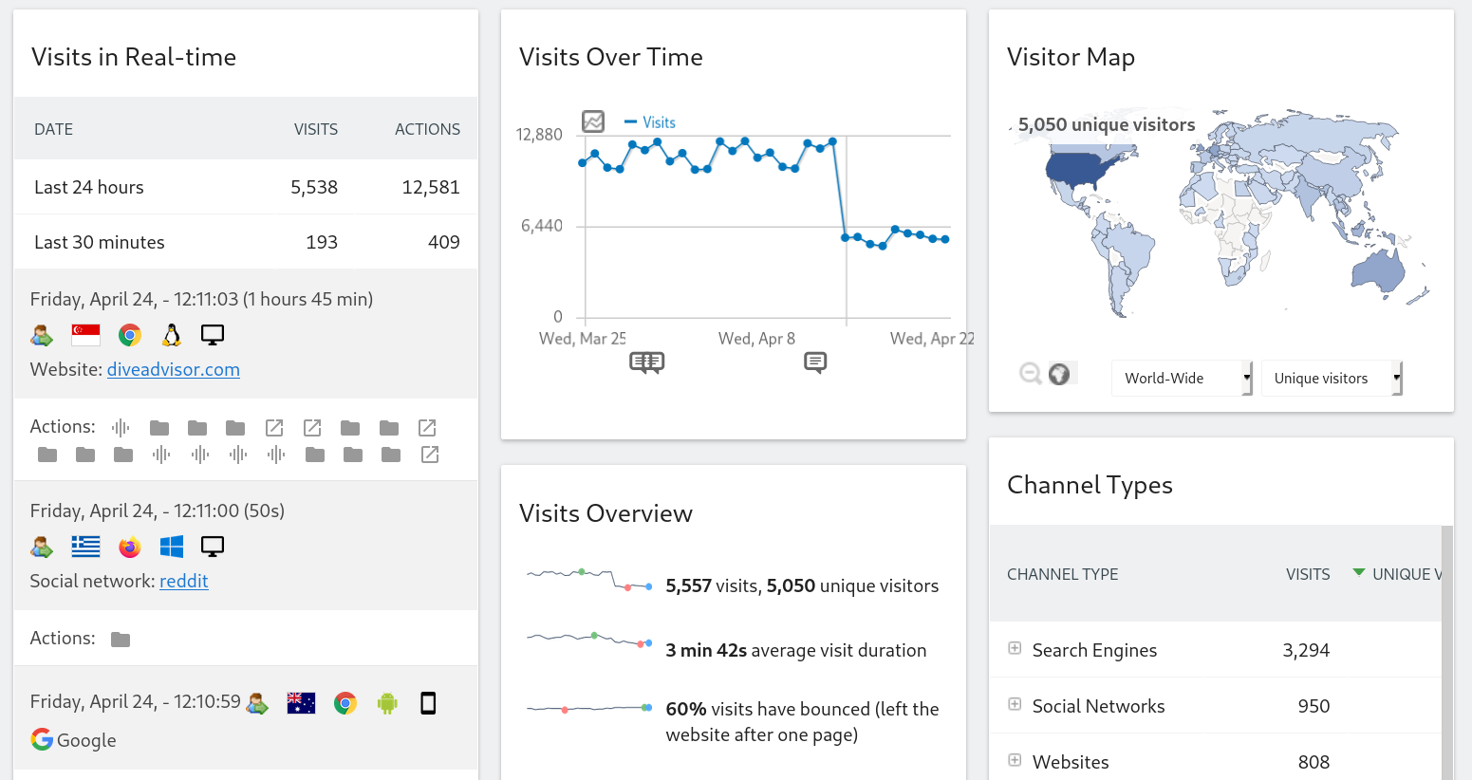Click the Android icon in 12:10:59 visit

[387, 703]
